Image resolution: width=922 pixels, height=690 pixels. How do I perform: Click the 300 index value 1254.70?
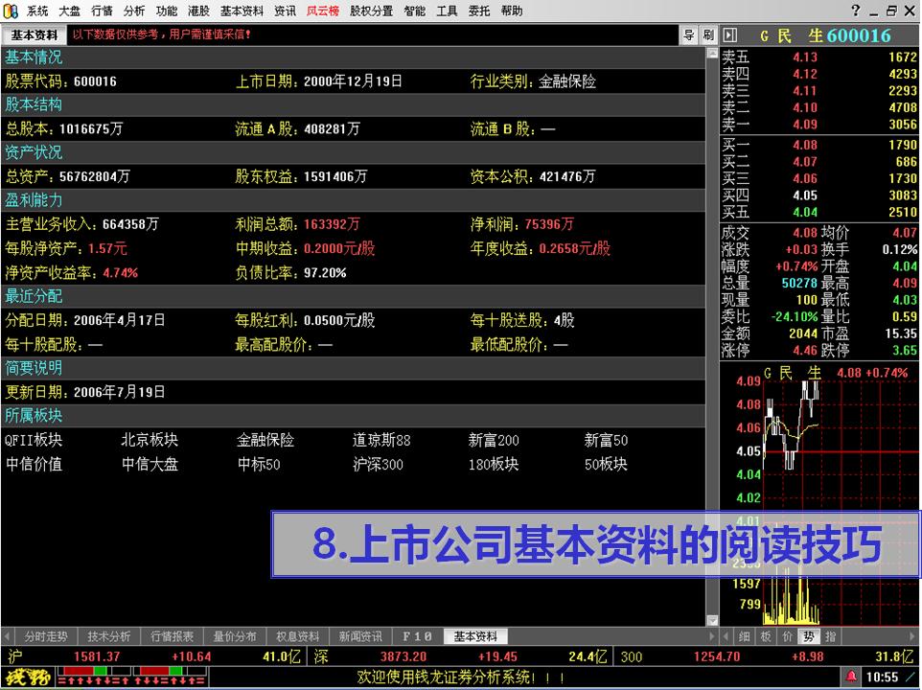(x=716, y=655)
